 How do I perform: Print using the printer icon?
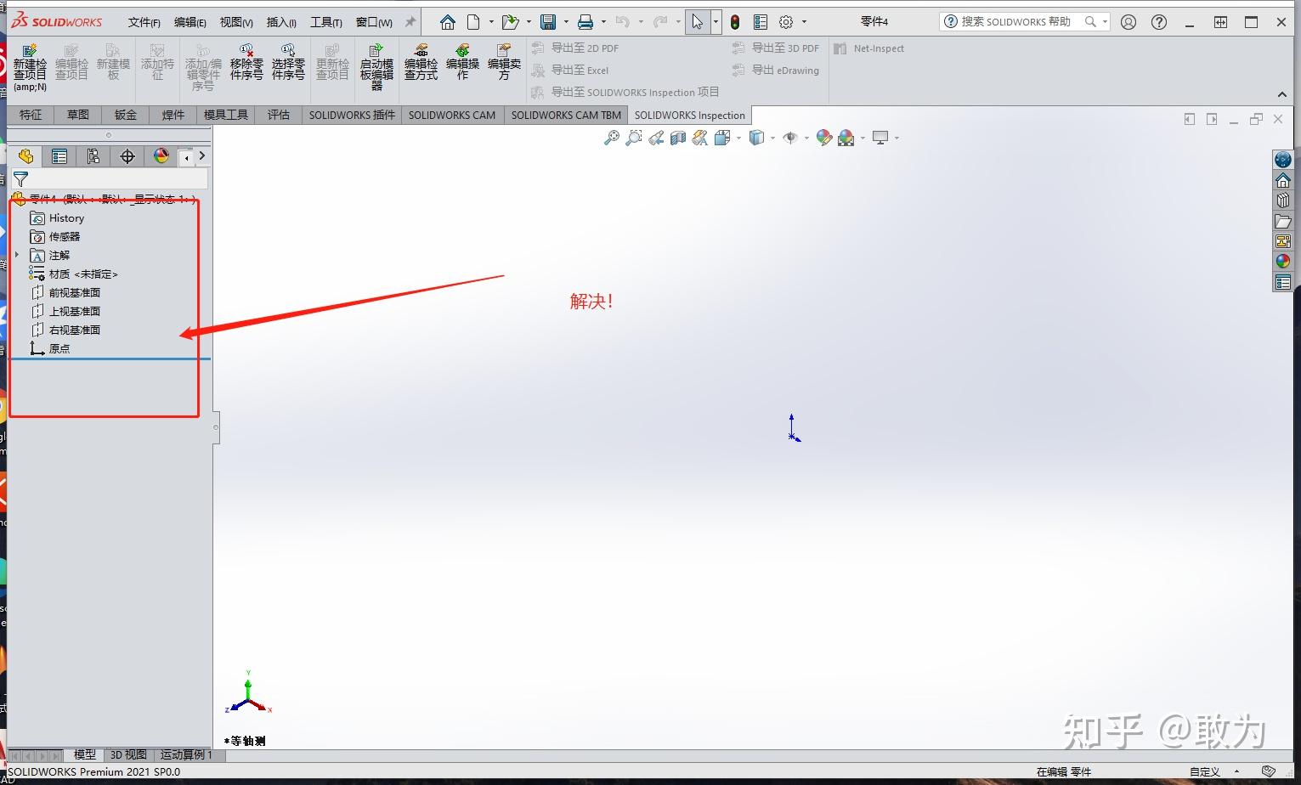click(x=585, y=22)
